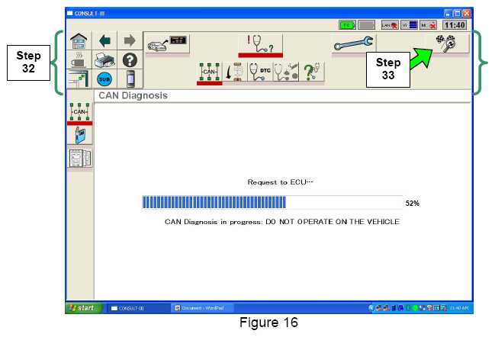Switch to the Document - WordPad taskbar item
The width and height of the screenshot is (495, 337).
coord(201,308)
